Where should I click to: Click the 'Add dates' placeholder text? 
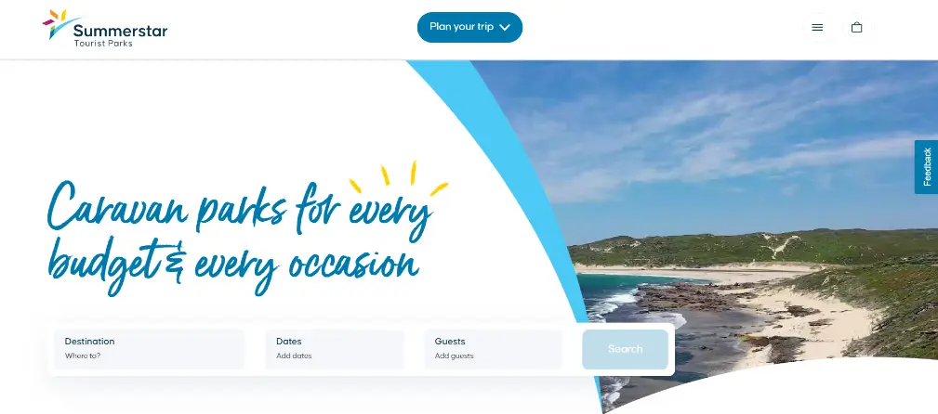pyautogui.click(x=294, y=356)
